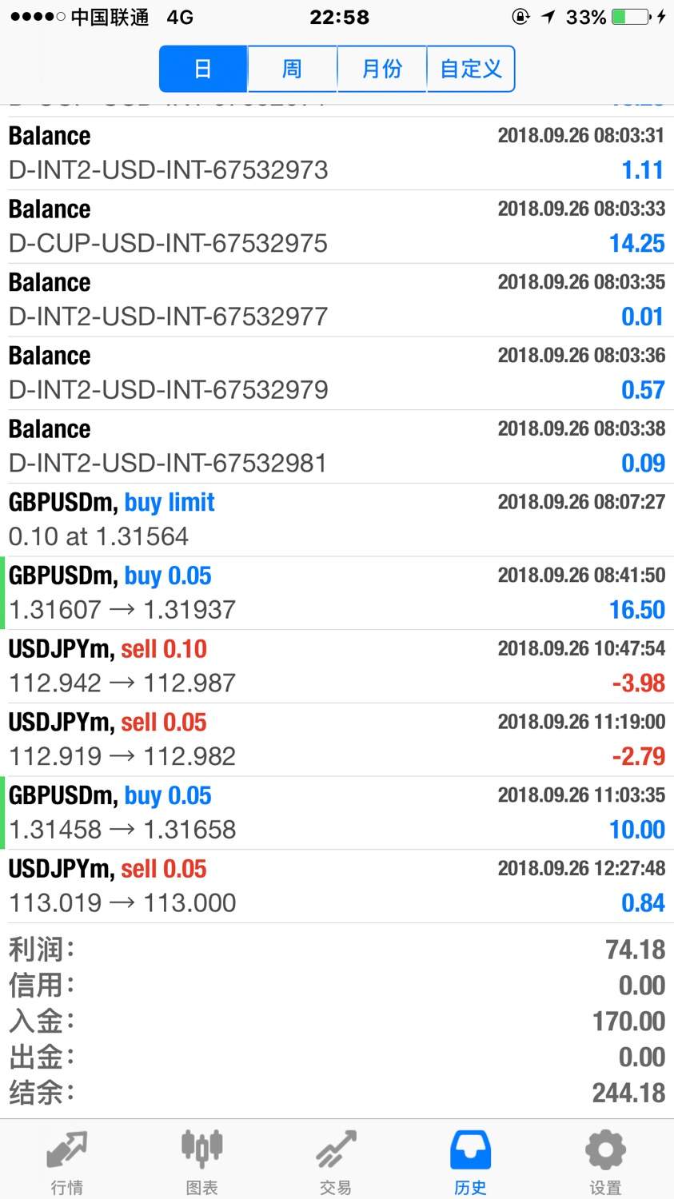Viewport: 674px width, 1199px height.
Task: Open GBPUSDm buy 0.05 trade with 16.50 profit
Action: click(337, 593)
